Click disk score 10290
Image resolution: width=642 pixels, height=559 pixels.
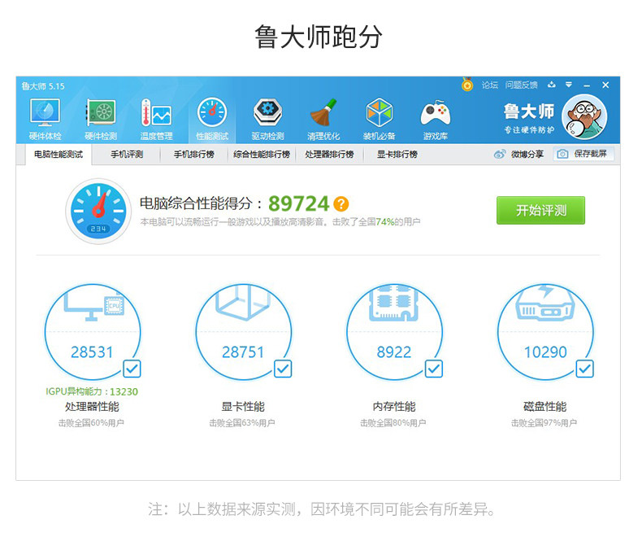(x=545, y=352)
